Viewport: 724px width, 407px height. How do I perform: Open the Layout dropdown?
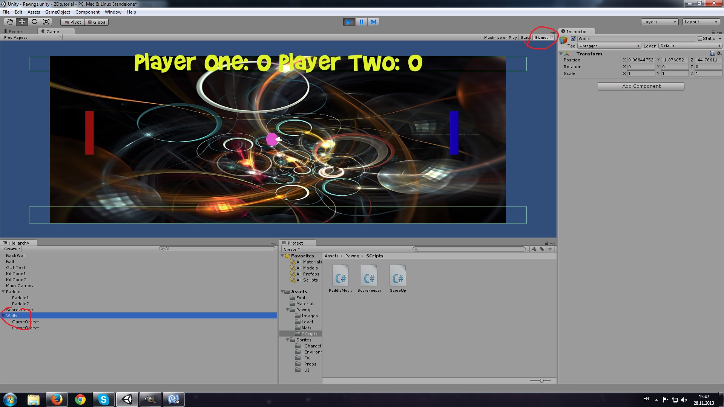701,22
